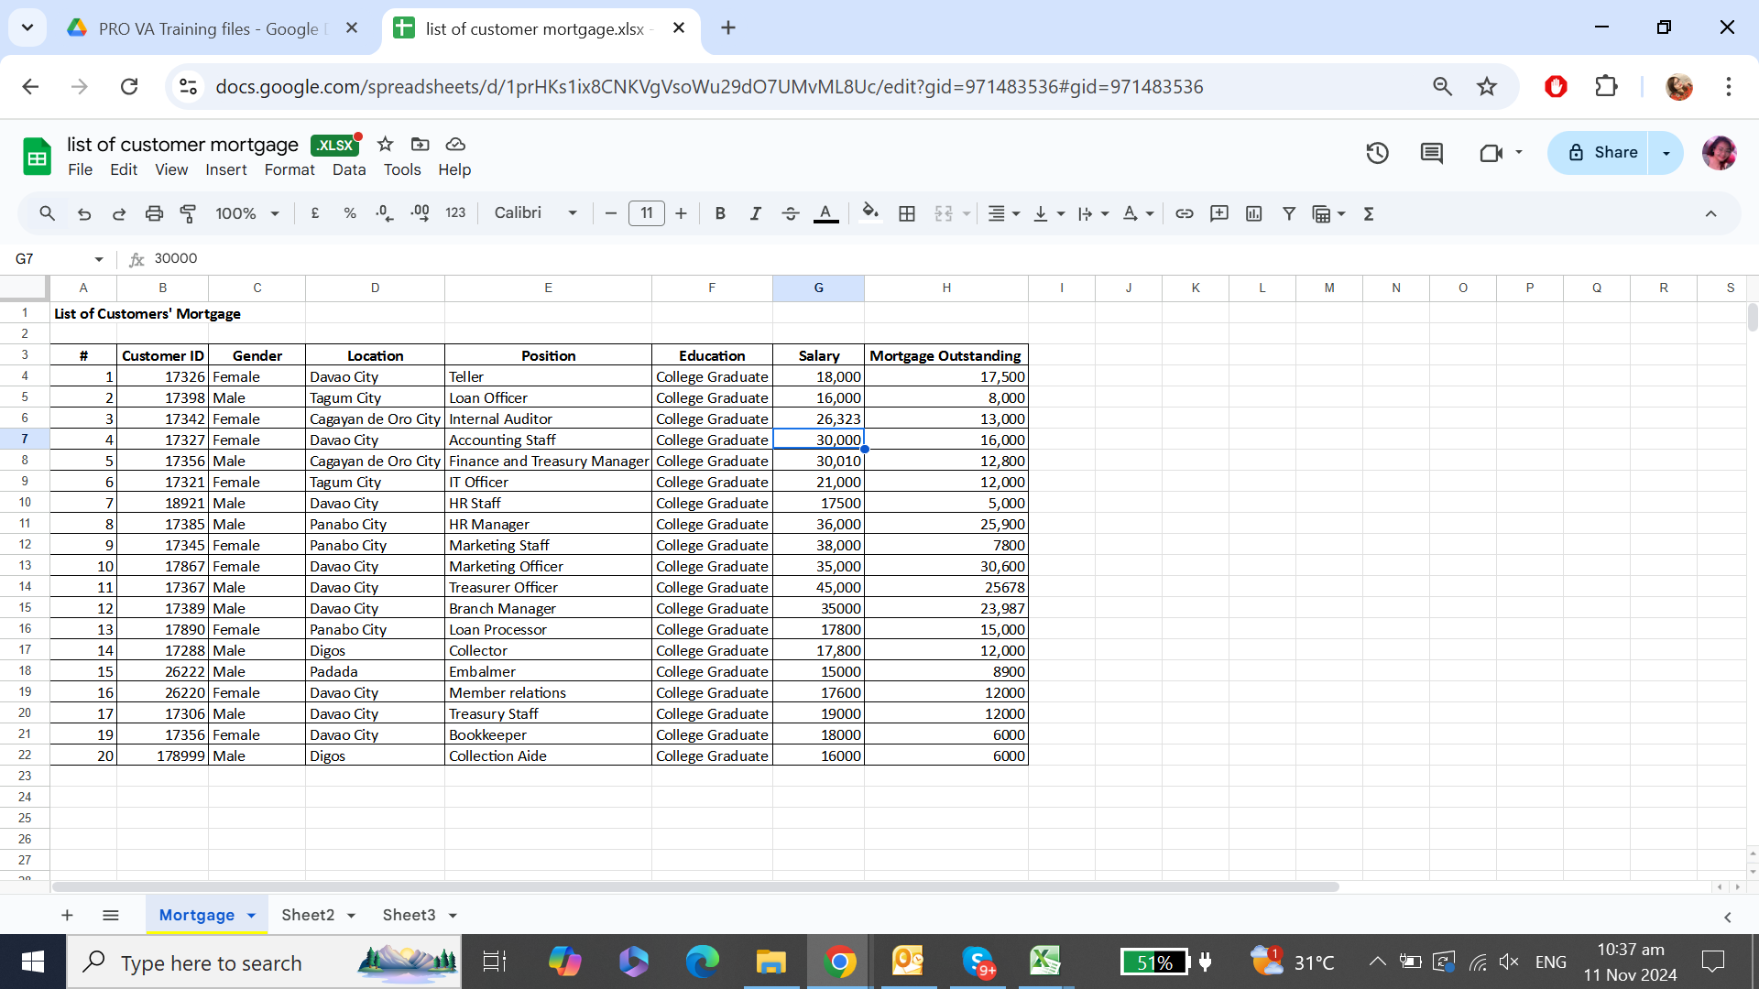Toggle italic formatting

point(755,213)
